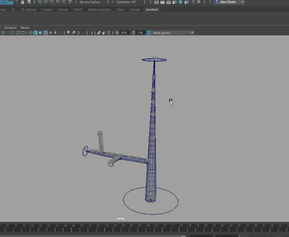Select the Motion Graphics shelf tab
289x237 pixels.
[99, 9]
